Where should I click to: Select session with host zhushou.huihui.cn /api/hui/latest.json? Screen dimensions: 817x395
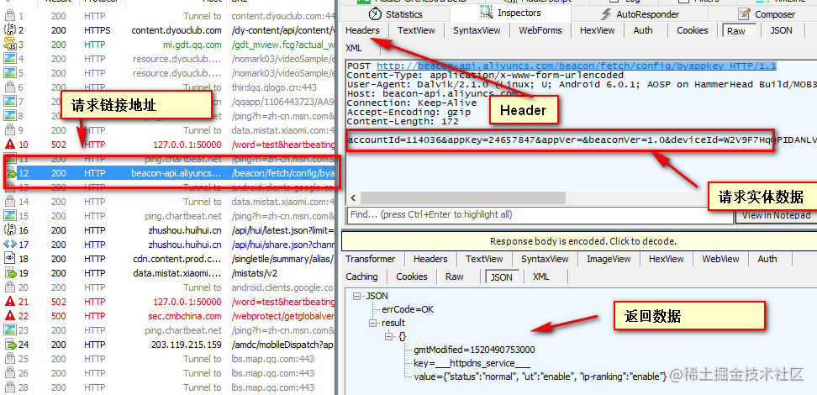[168, 229]
